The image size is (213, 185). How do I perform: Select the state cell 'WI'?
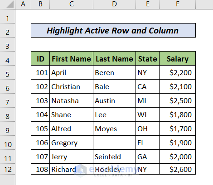(148, 114)
